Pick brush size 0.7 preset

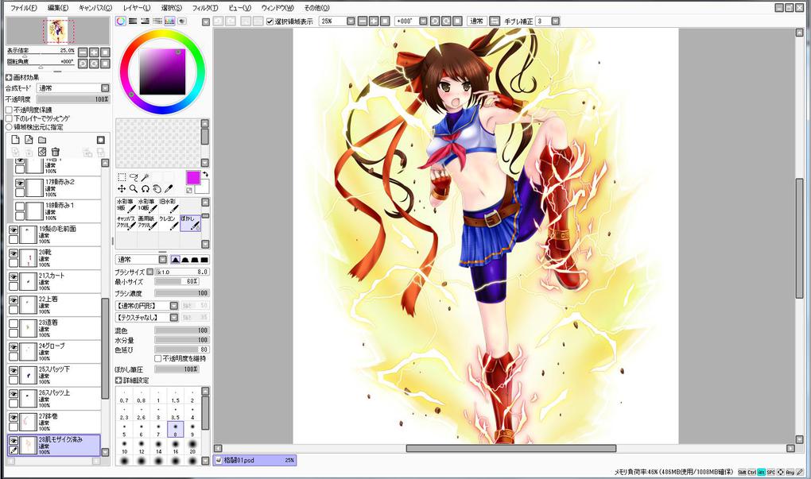point(124,396)
